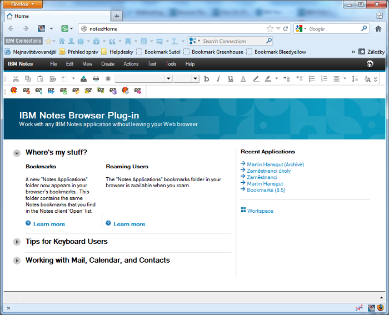The width and height of the screenshot is (389, 315).
Task: Click the Bulleted list icon
Action: (x=312, y=79)
